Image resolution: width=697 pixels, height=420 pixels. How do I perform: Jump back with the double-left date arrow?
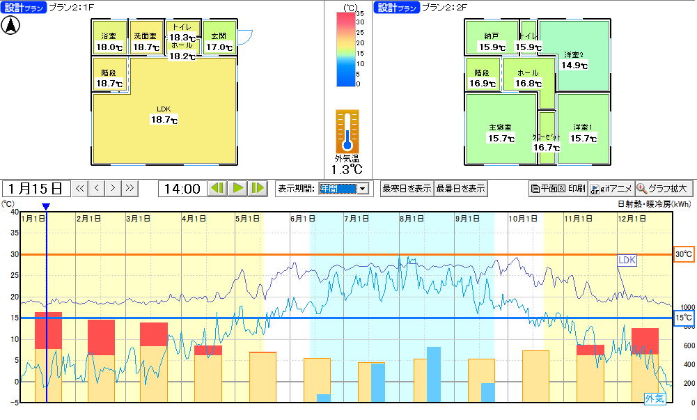(80, 188)
